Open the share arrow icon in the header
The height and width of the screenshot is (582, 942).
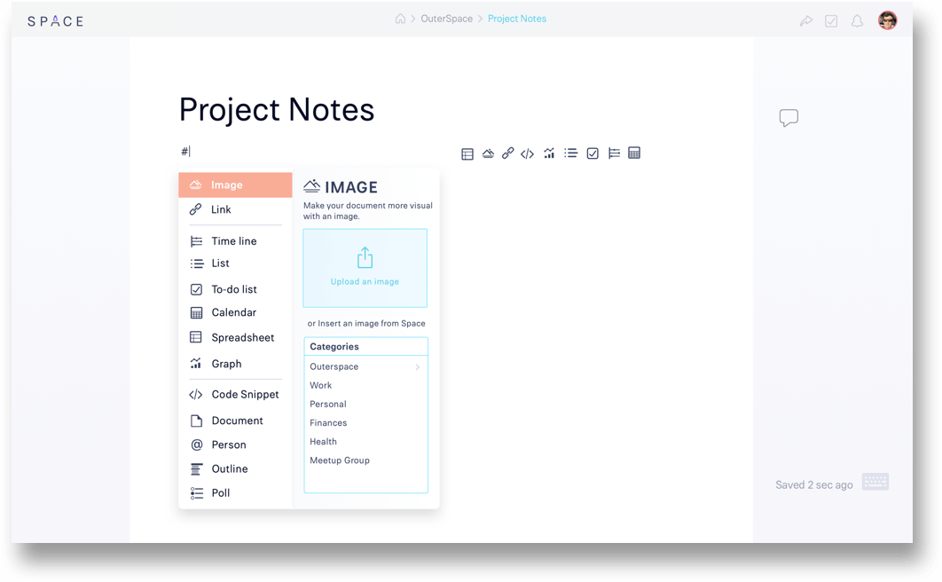[x=805, y=21]
